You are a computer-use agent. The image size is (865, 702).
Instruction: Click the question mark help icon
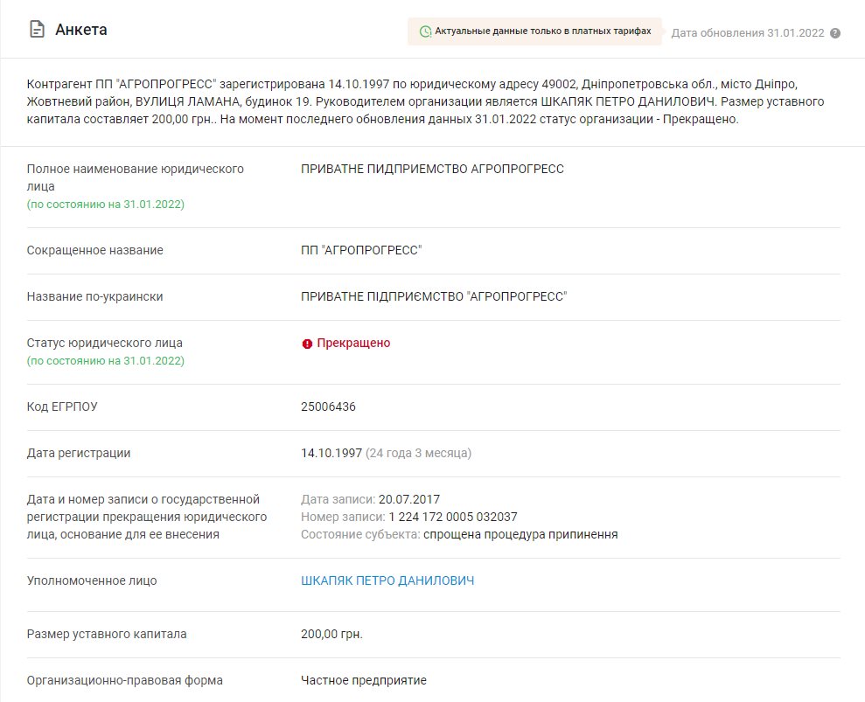(835, 33)
